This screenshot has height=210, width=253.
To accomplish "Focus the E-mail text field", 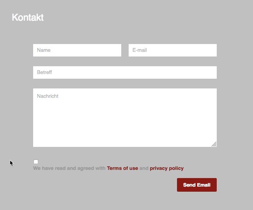I will [x=172, y=50].
